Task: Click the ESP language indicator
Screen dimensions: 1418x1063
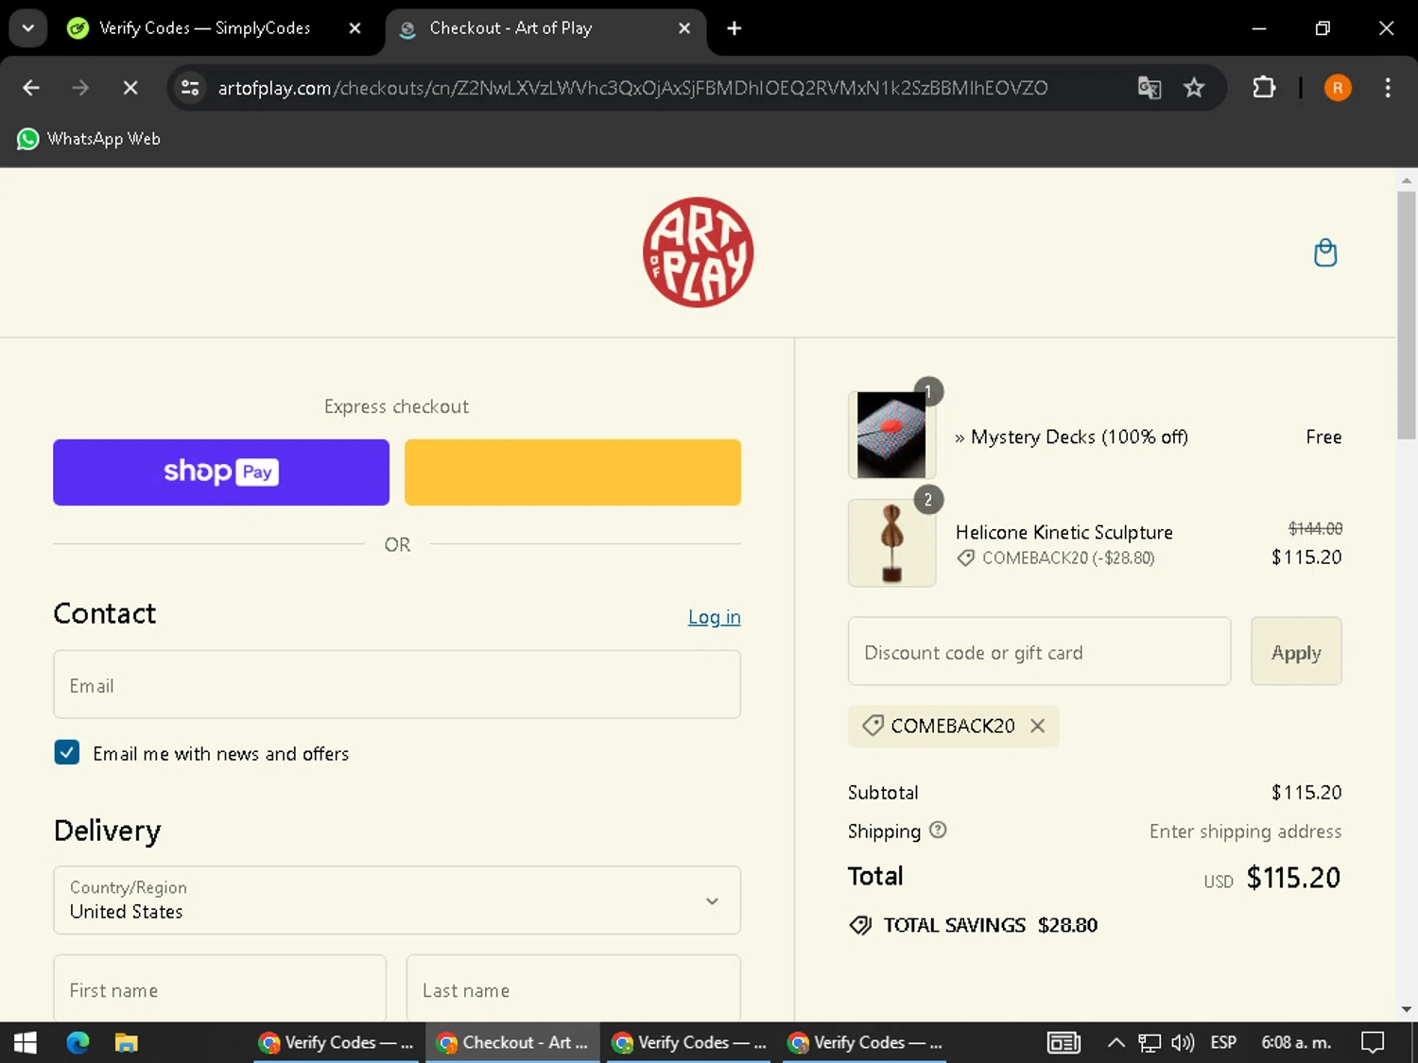Action: point(1223,1042)
